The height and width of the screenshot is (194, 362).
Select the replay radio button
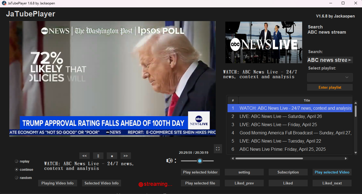16,161
